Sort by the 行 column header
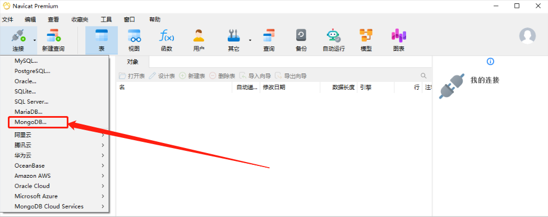The height and width of the screenshot is (217, 548). (x=408, y=87)
